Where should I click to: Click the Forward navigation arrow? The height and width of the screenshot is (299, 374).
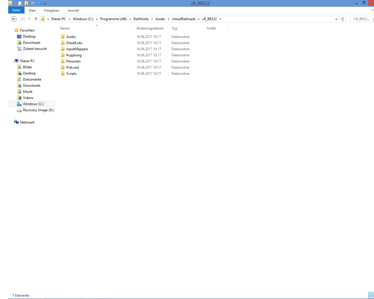point(22,19)
